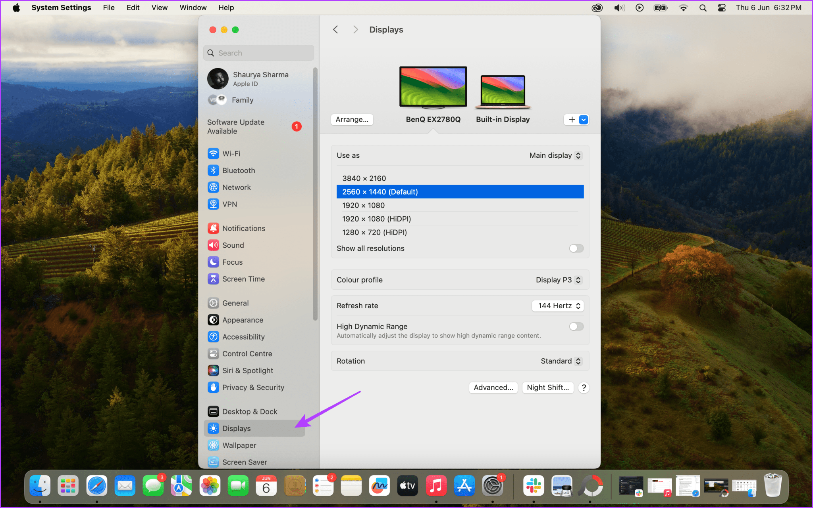Open Night Shift settings

pyautogui.click(x=547, y=388)
